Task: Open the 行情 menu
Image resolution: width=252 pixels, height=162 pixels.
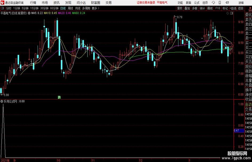Action: [x=33, y=3]
